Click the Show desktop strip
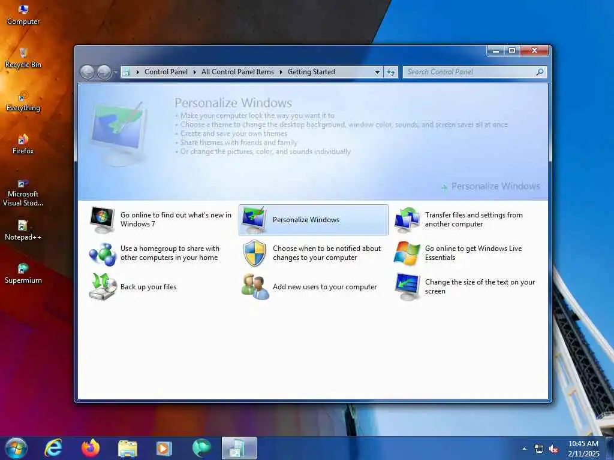This screenshot has width=614, height=460. (x=610, y=448)
